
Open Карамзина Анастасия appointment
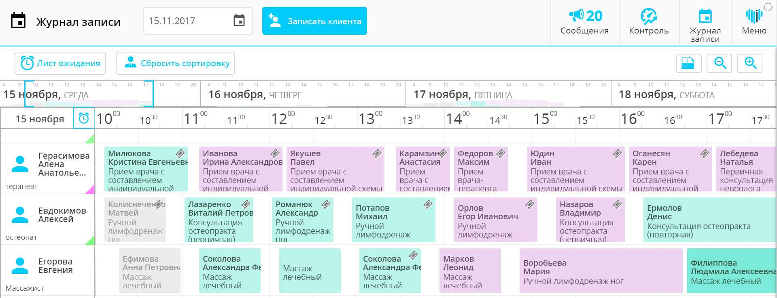click(x=423, y=169)
